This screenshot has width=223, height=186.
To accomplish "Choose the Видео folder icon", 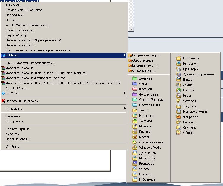I will tap(179, 80).
